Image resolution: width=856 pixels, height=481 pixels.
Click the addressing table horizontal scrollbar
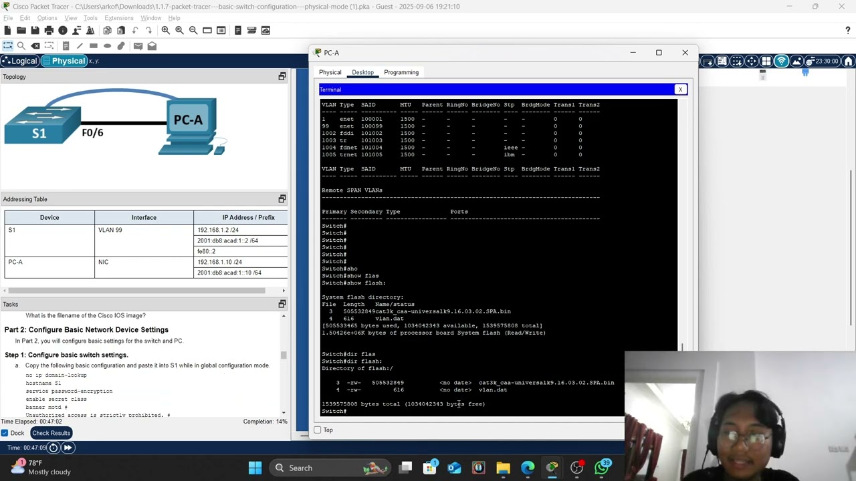[x=136, y=291]
